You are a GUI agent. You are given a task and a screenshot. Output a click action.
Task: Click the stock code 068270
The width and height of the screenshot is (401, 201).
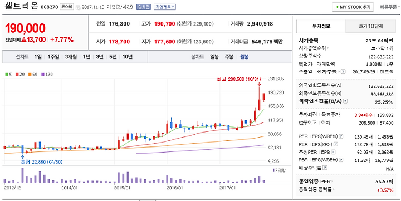49,7
